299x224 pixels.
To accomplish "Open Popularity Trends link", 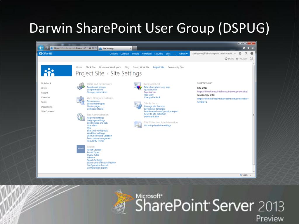I will pos(95,141).
